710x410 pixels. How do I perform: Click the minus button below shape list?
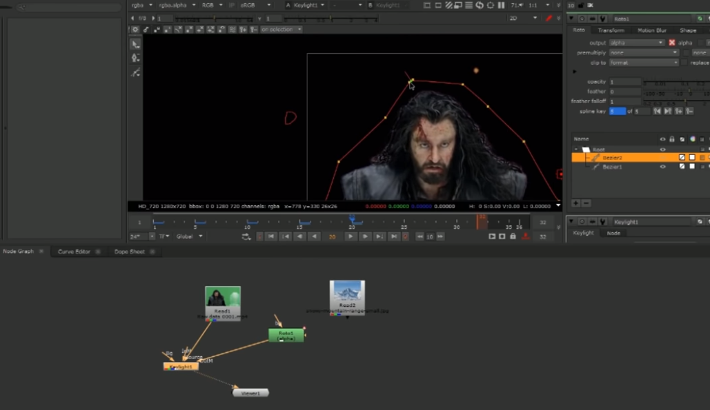click(x=586, y=203)
